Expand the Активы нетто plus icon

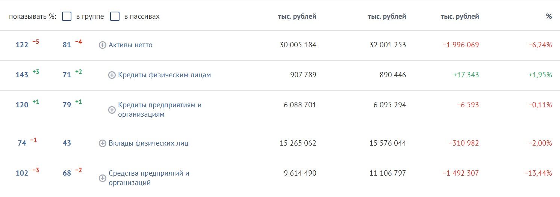coord(103,45)
